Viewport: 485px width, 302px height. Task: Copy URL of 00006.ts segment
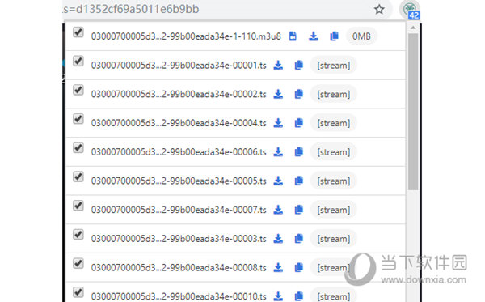click(x=299, y=152)
